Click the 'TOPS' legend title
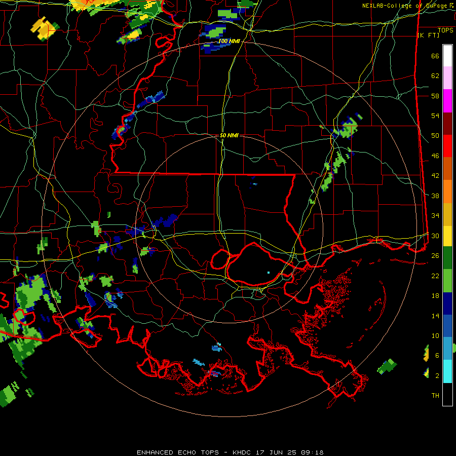Image resolution: width=456 pixels, height=456 pixels. pyautogui.click(x=445, y=30)
